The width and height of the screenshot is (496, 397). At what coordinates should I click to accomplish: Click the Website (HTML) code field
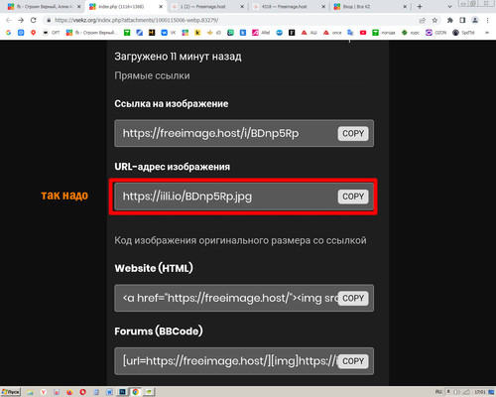point(244,298)
